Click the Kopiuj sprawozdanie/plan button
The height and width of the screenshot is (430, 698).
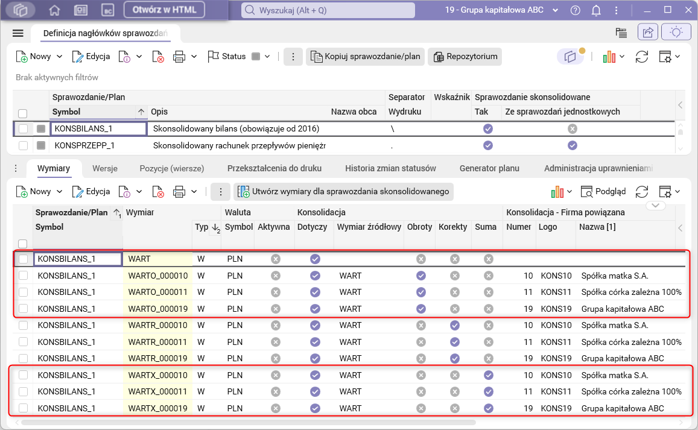365,57
